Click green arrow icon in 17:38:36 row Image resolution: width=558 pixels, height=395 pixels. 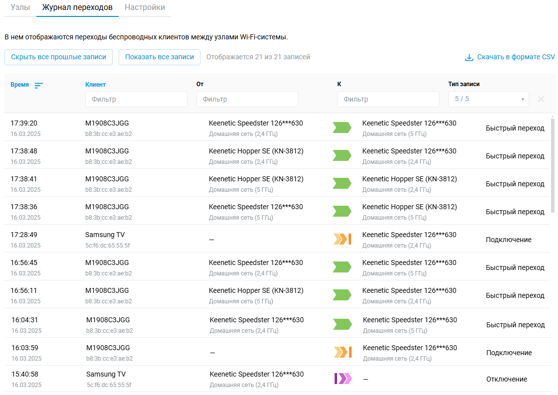[342, 212]
